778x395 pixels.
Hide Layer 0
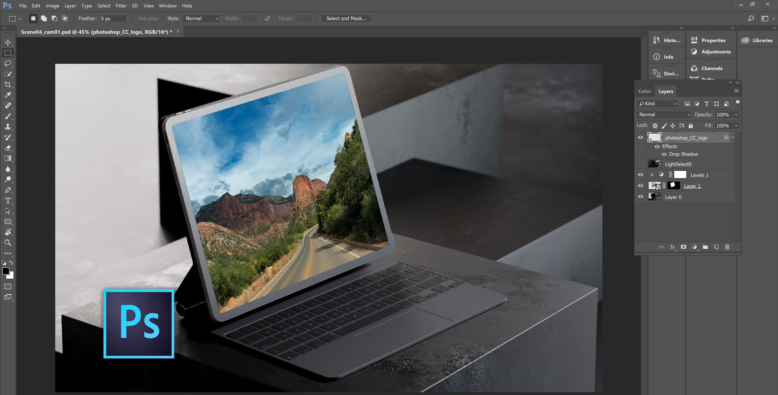(640, 197)
